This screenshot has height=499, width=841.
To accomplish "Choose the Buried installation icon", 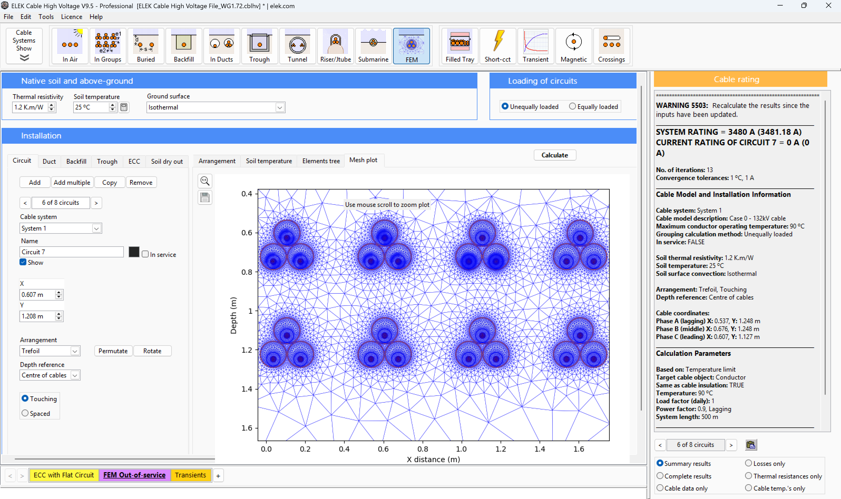I will pos(146,46).
